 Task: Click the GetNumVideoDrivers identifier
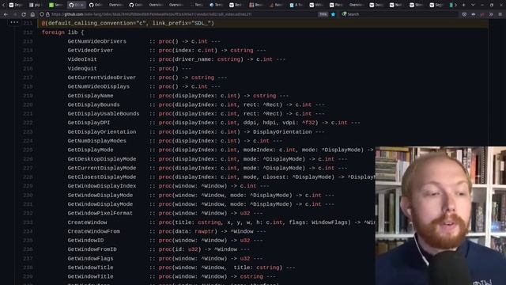96,41
